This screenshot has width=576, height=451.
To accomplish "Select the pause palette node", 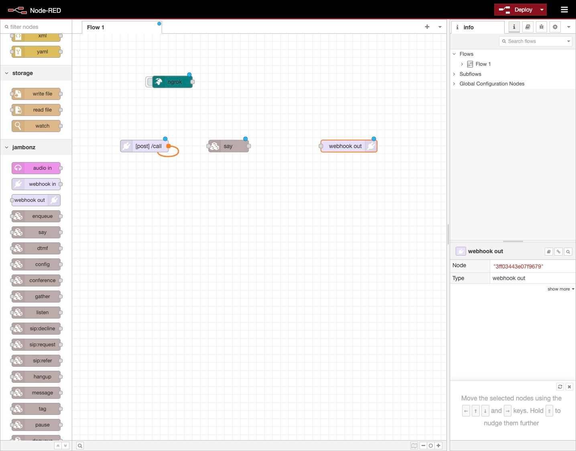I will point(36,425).
